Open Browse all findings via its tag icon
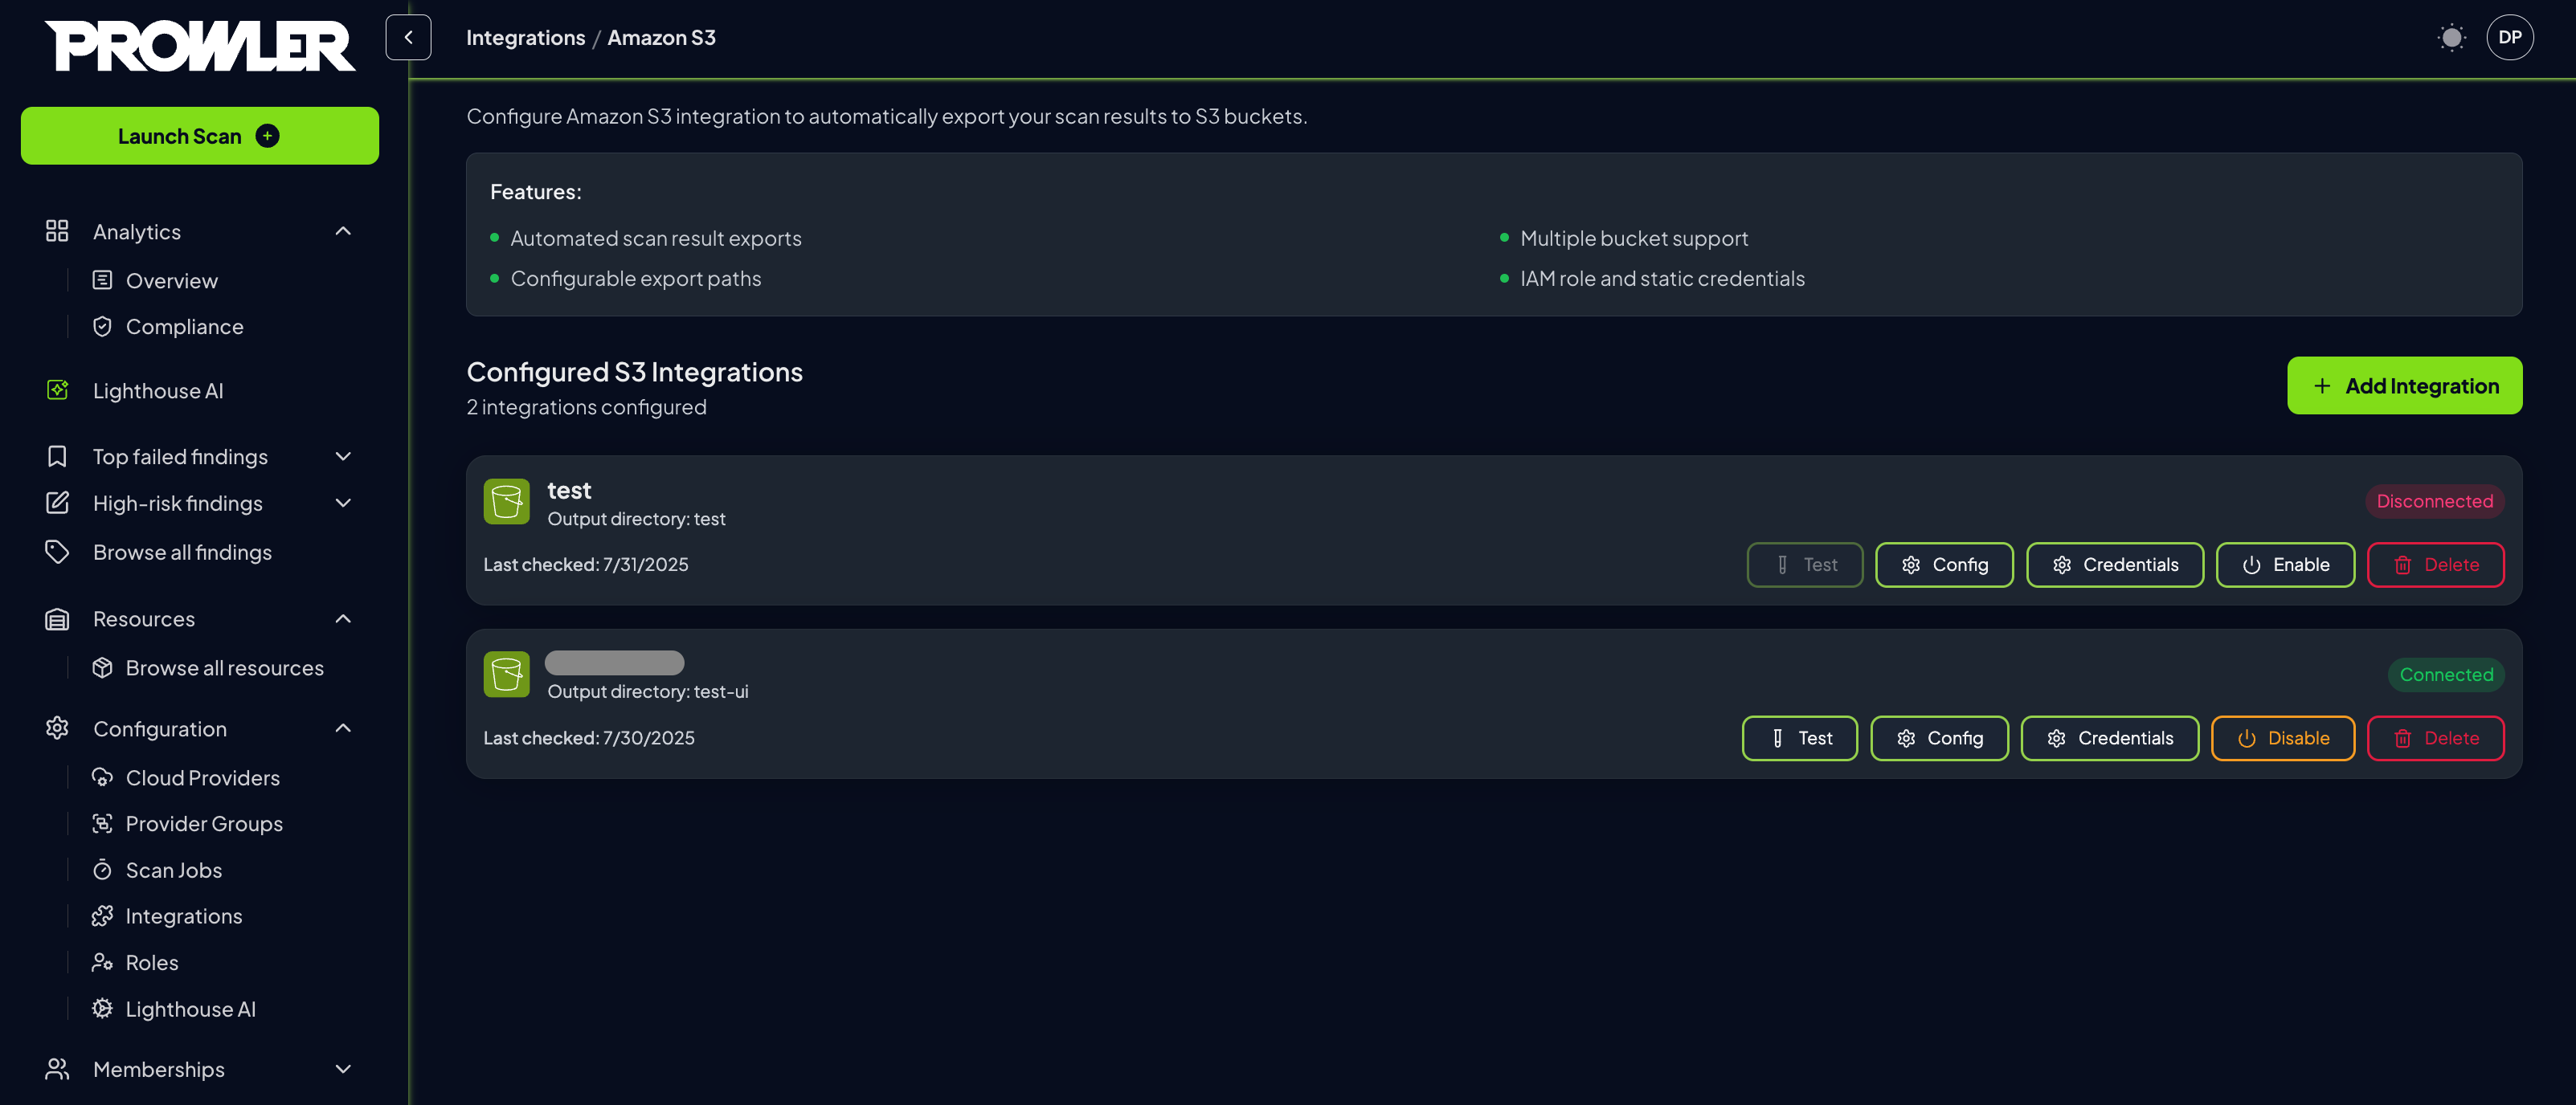2576x1105 pixels. tap(56, 552)
